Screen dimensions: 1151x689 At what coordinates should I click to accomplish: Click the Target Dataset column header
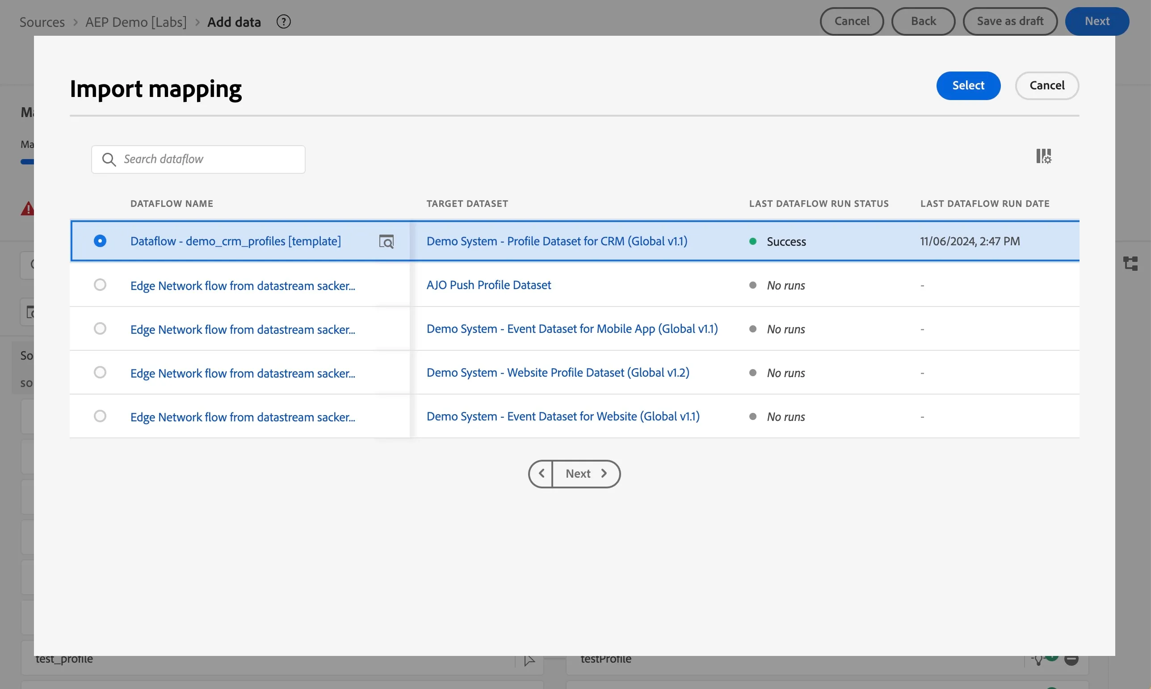click(467, 203)
